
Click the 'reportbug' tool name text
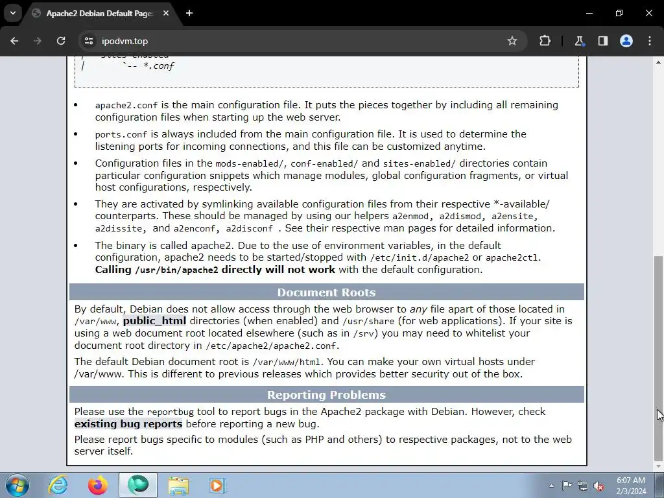(x=171, y=412)
